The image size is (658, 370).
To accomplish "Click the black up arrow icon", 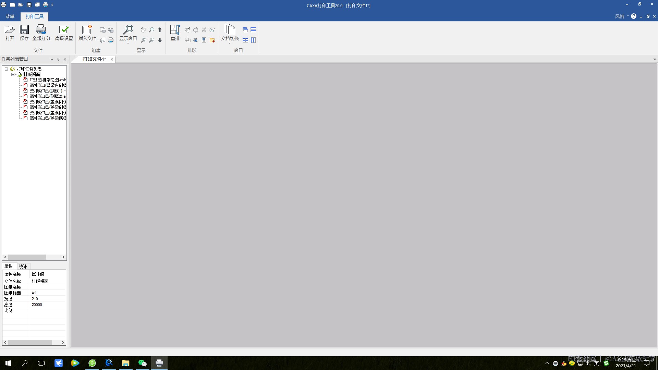I will pyautogui.click(x=160, y=30).
